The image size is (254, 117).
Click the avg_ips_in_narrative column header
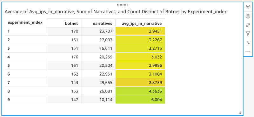pos(142,24)
